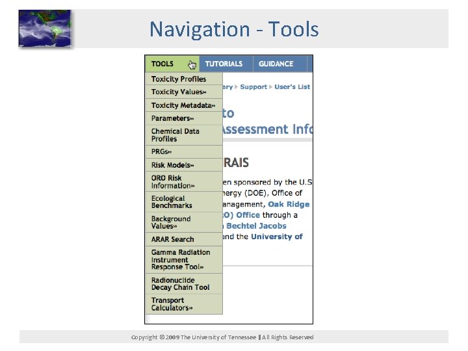The width and height of the screenshot is (468, 351).
Task: Click the earth satellite logo image
Action: point(45,28)
